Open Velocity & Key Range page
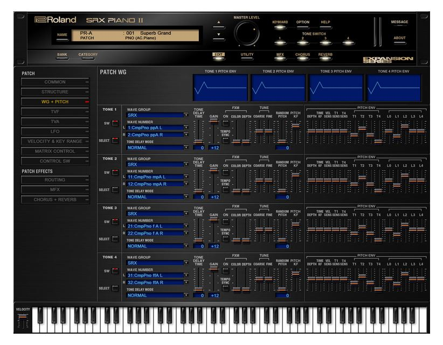Image resolution: width=443 pixels, height=345 pixels. click(55, 142)
